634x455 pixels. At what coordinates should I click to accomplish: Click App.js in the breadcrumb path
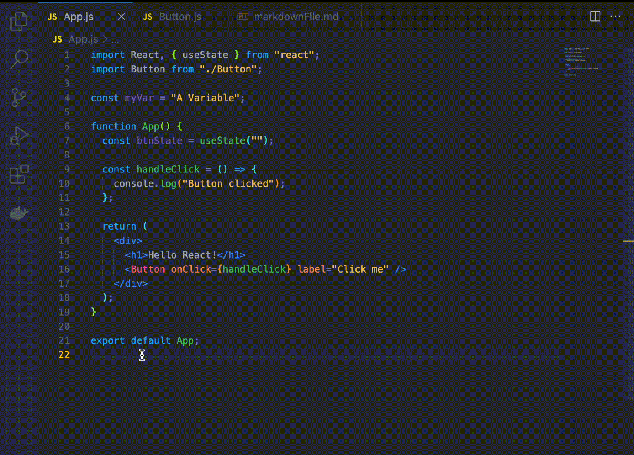point(83,39)
